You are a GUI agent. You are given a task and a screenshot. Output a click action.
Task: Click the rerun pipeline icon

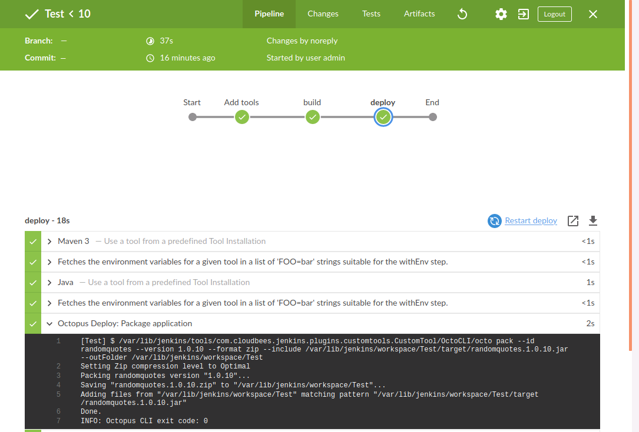click(x=462, y=14)
